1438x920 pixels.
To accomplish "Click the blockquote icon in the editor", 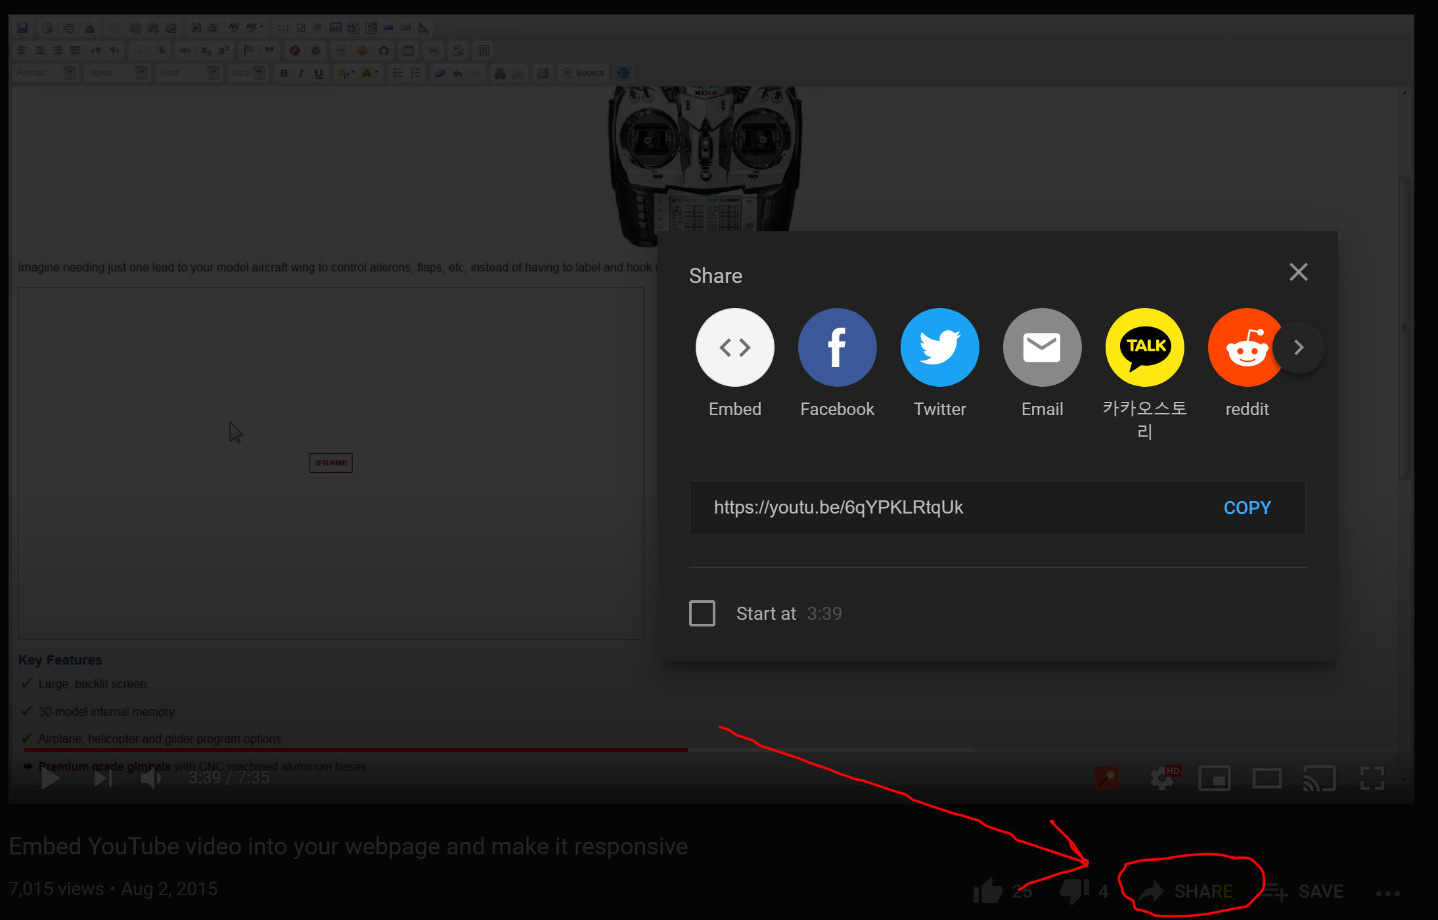I will 269,50.
